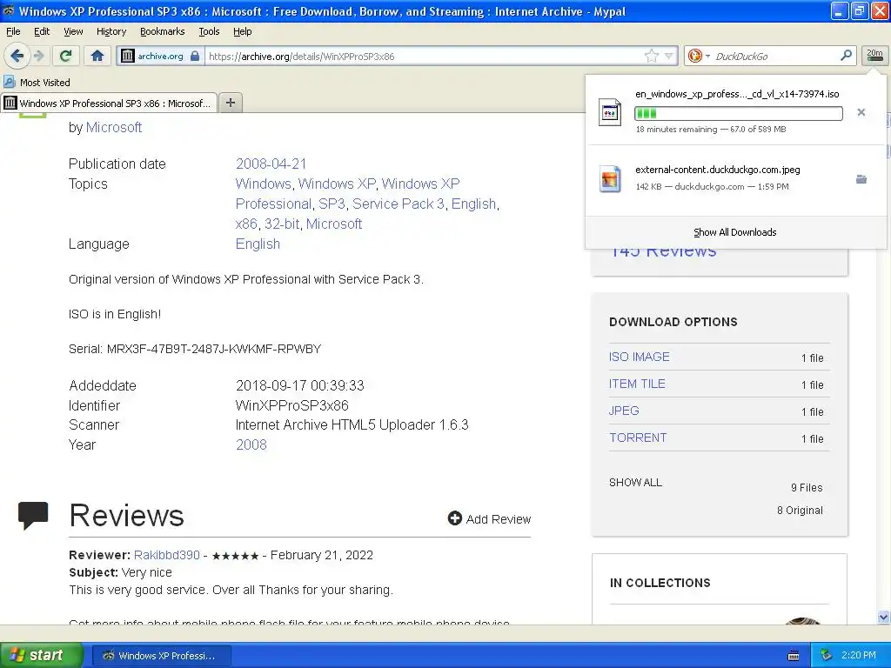891x668 pixels.
Task: Open the DuckDuckGo search engine selector
Action: pos(699,56)
